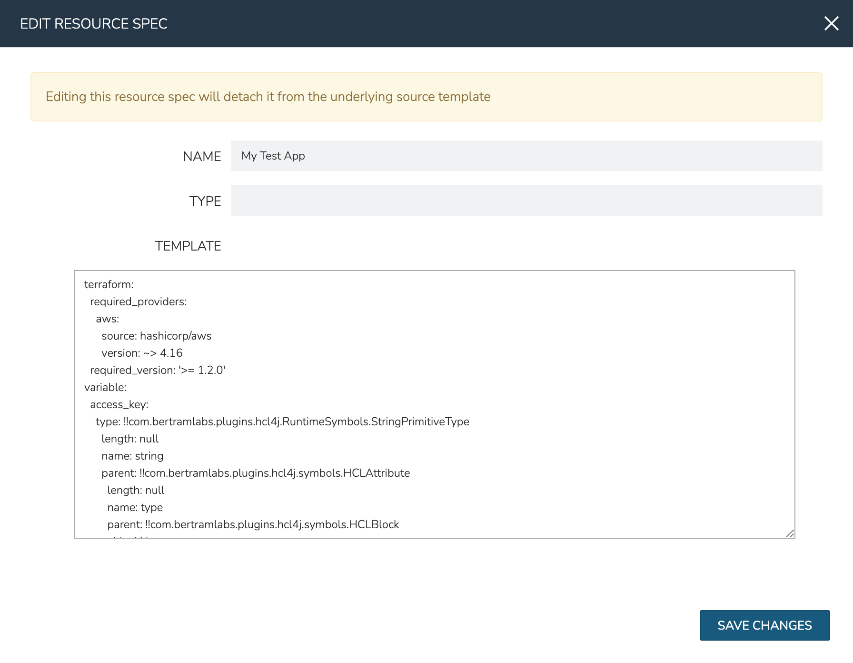
Task: Click the HCLAttribute parent line
Action: pyautogui.click(x=256, y=473)
